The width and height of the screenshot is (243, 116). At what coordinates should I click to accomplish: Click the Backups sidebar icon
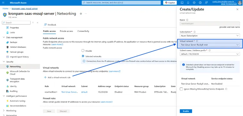click(7, 42)
